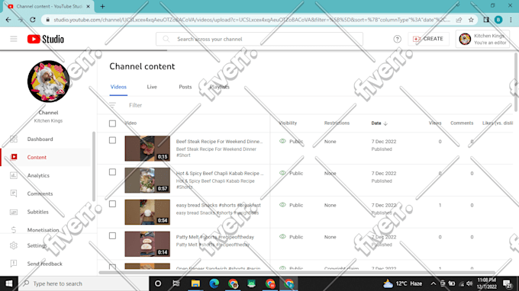The image size is (519, 291).
Task: Click the channel profile picture in sidebar
Action: tap(48, 82)
